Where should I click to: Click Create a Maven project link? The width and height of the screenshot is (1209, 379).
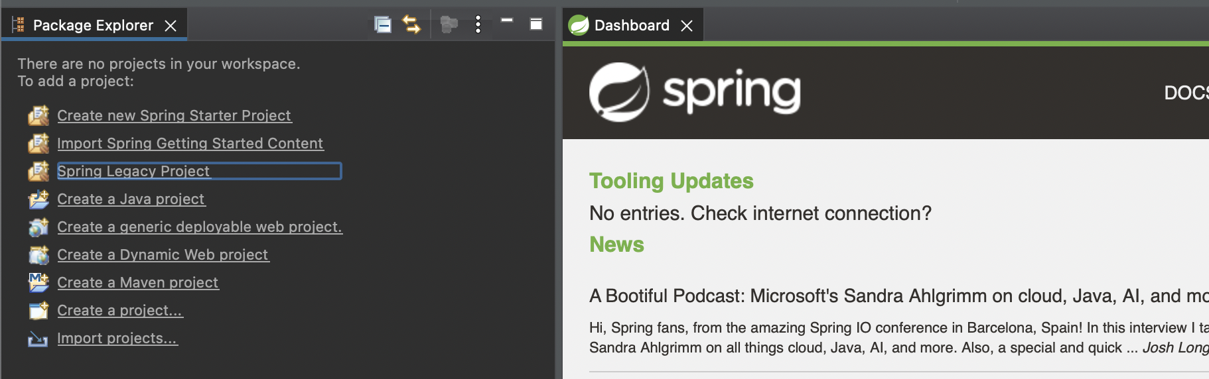(137, 282)
